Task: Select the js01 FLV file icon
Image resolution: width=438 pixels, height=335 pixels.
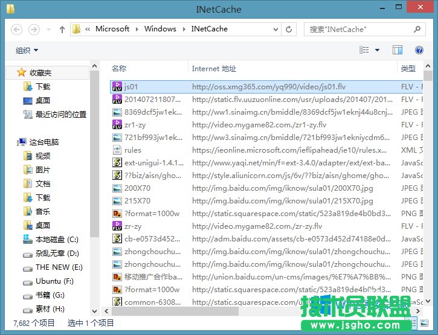Action: (x=117, y=87)
